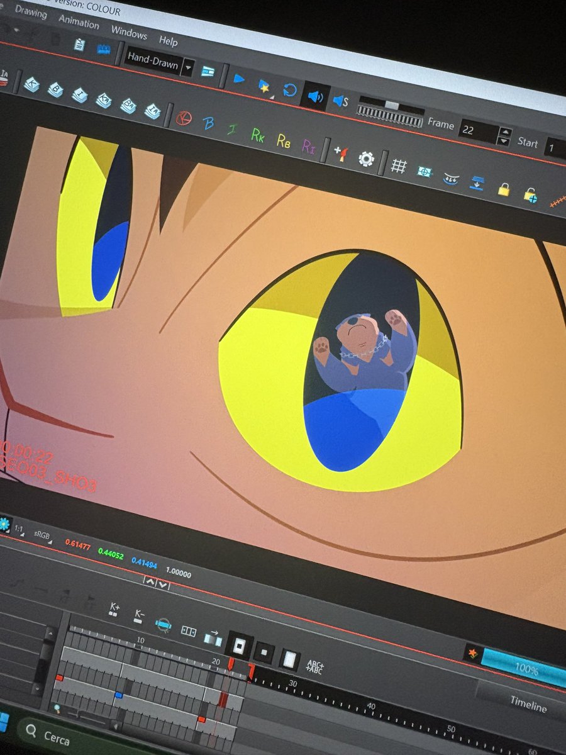Viewport: 566px width, 755px height.
Task: Click the green value 0.44052
Action: [111, 554]
